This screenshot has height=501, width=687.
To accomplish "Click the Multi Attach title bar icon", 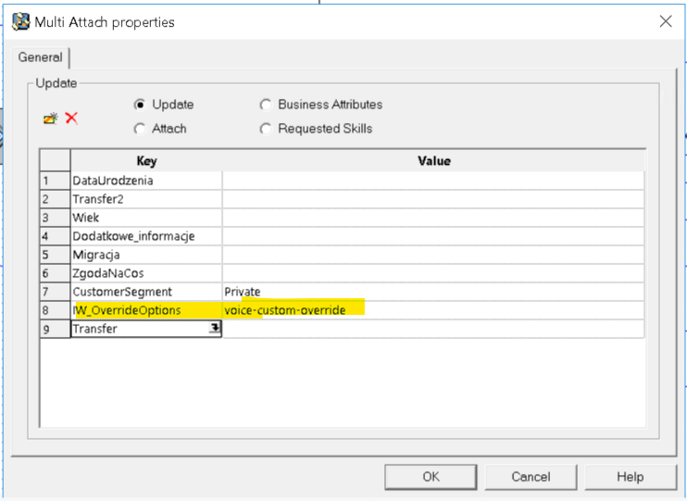I will click(20, 21).
